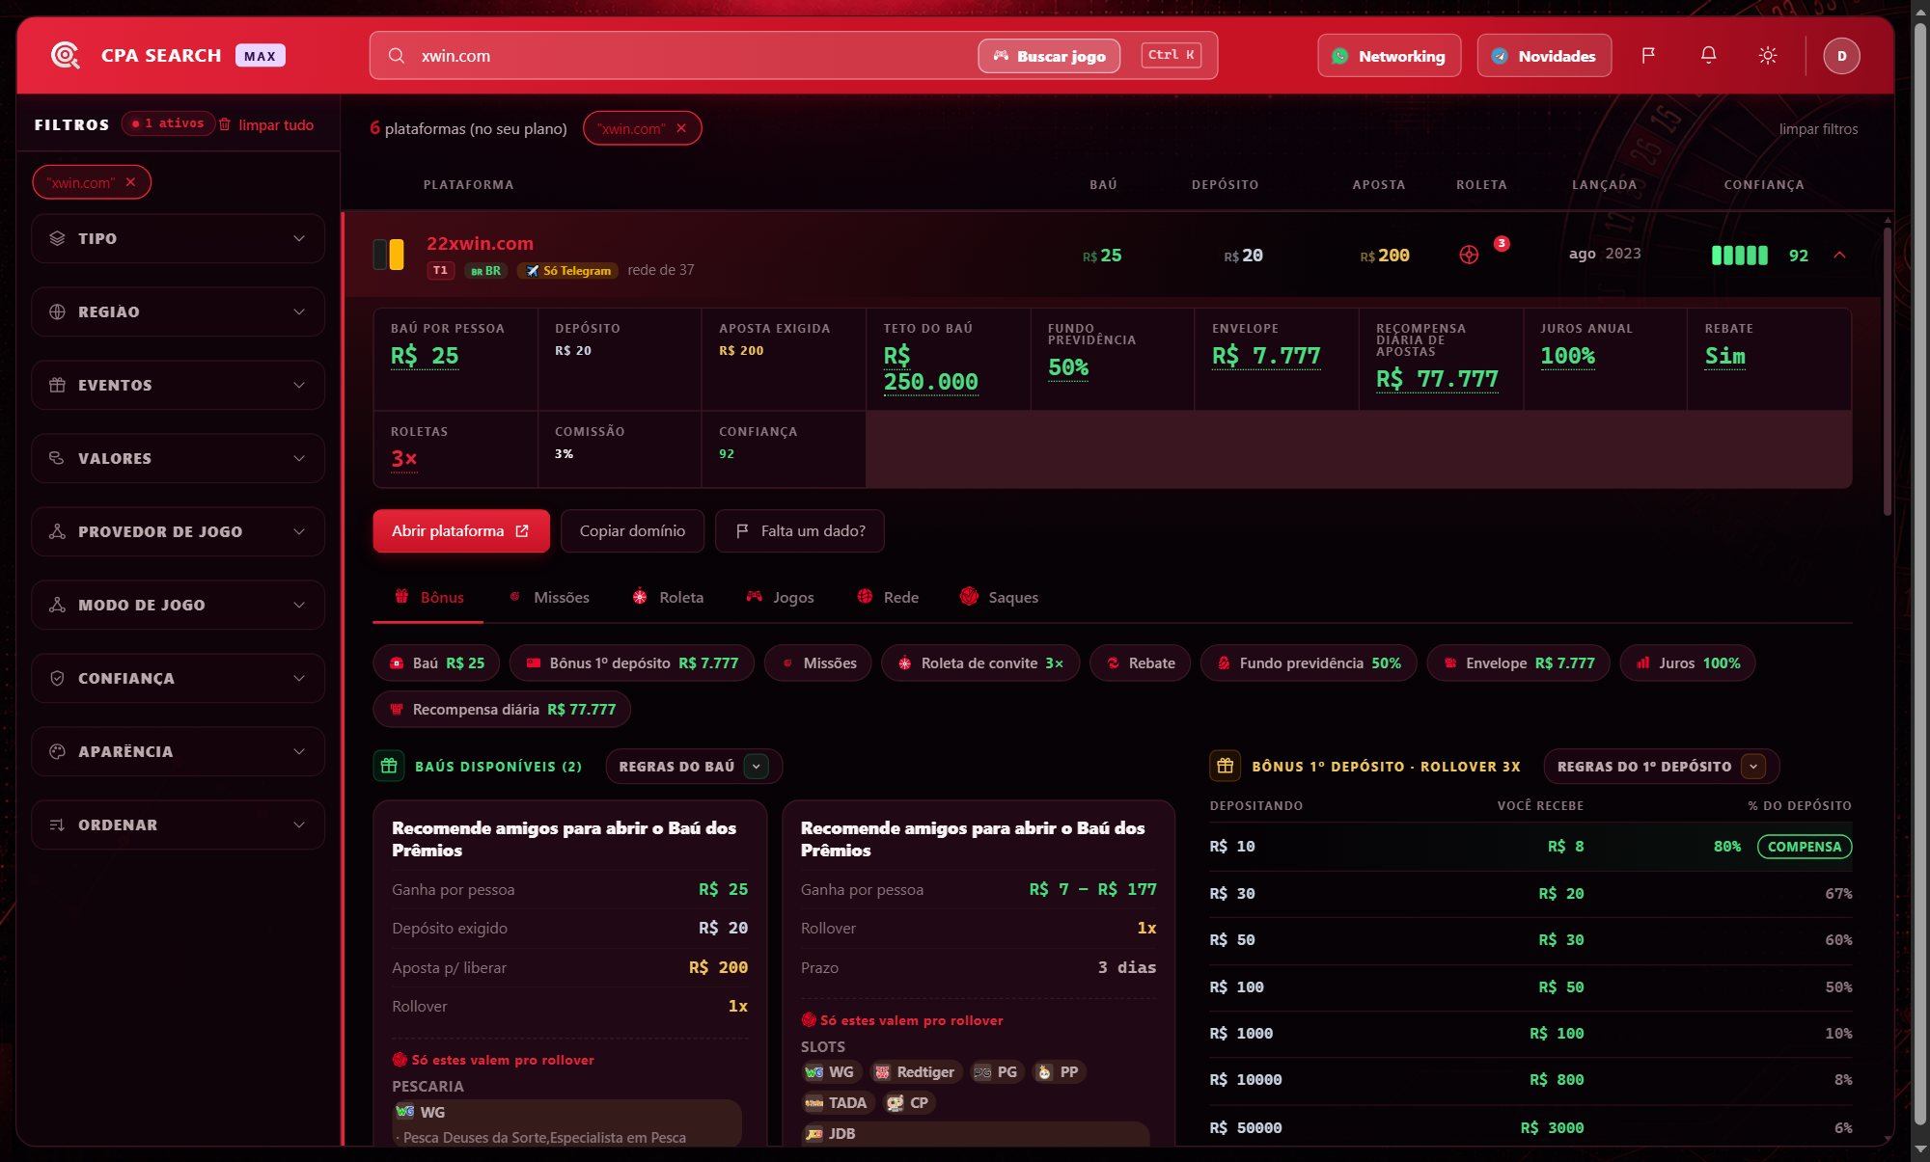1930x1162 pixels.
Task: Switch to the Jogos tab
Action: pos(780,597)
